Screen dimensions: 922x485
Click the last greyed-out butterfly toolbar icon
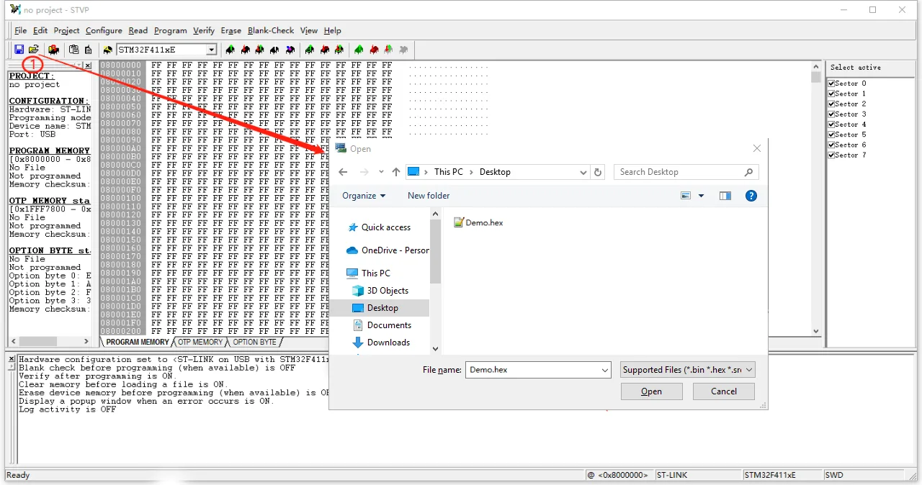(403, 50)
